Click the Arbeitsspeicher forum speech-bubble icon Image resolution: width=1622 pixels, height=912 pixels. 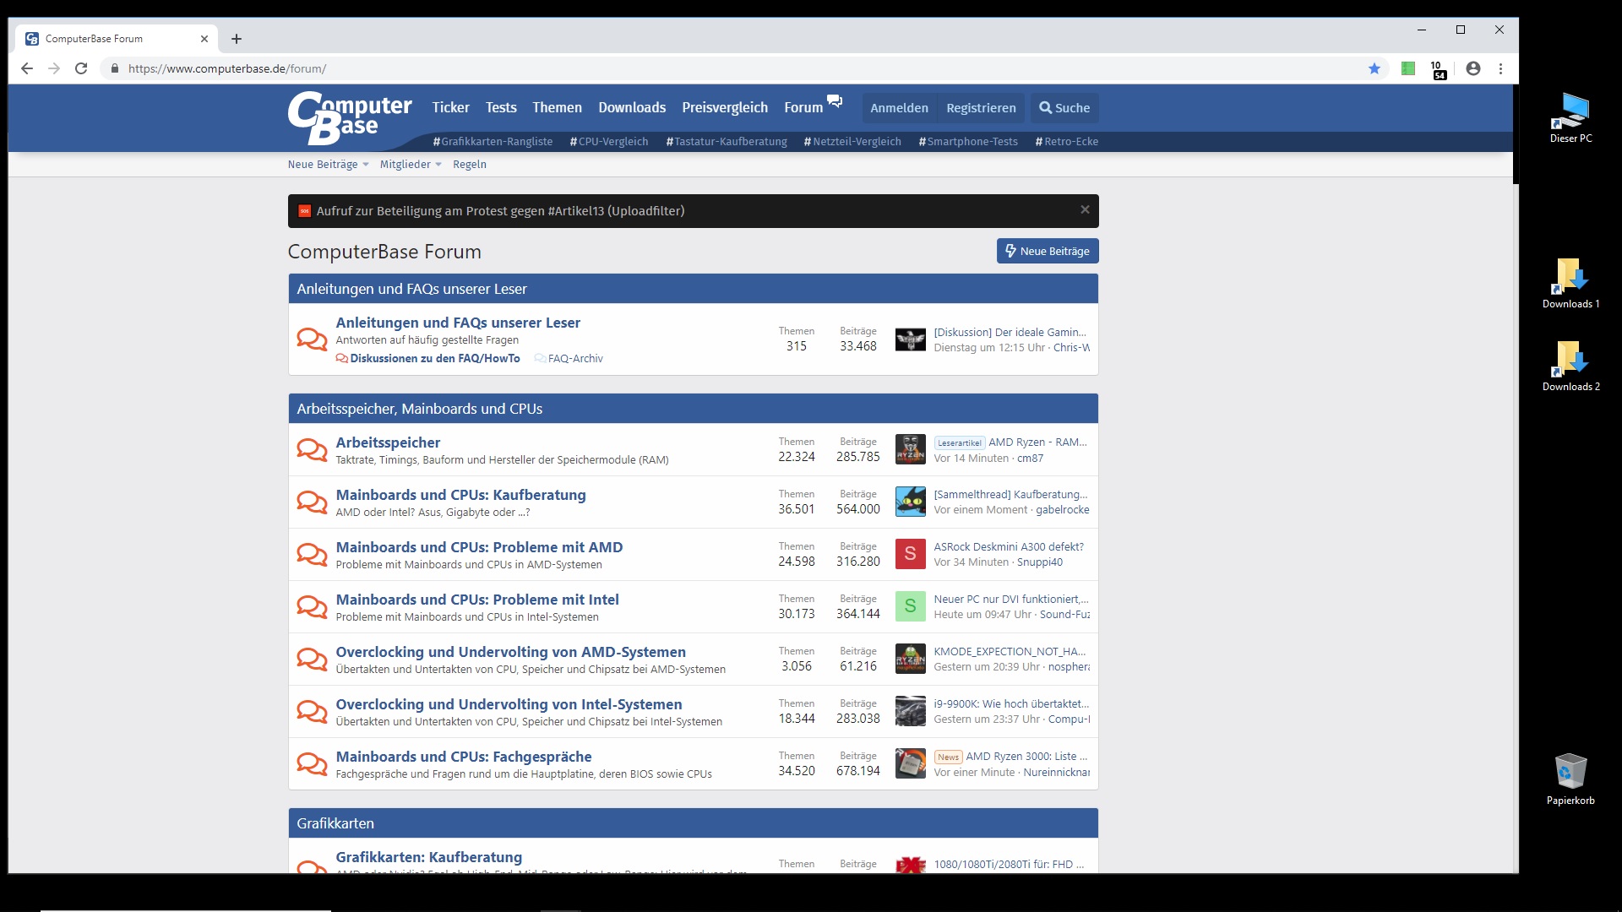(x=312, y=450)
